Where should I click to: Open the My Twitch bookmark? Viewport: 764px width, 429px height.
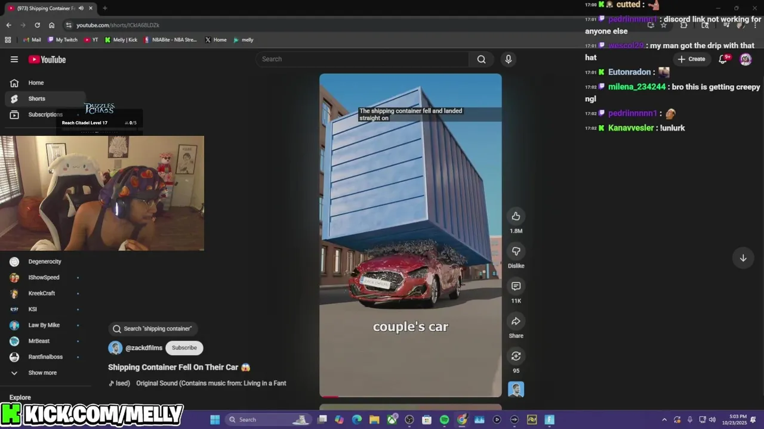coord(63,40)
